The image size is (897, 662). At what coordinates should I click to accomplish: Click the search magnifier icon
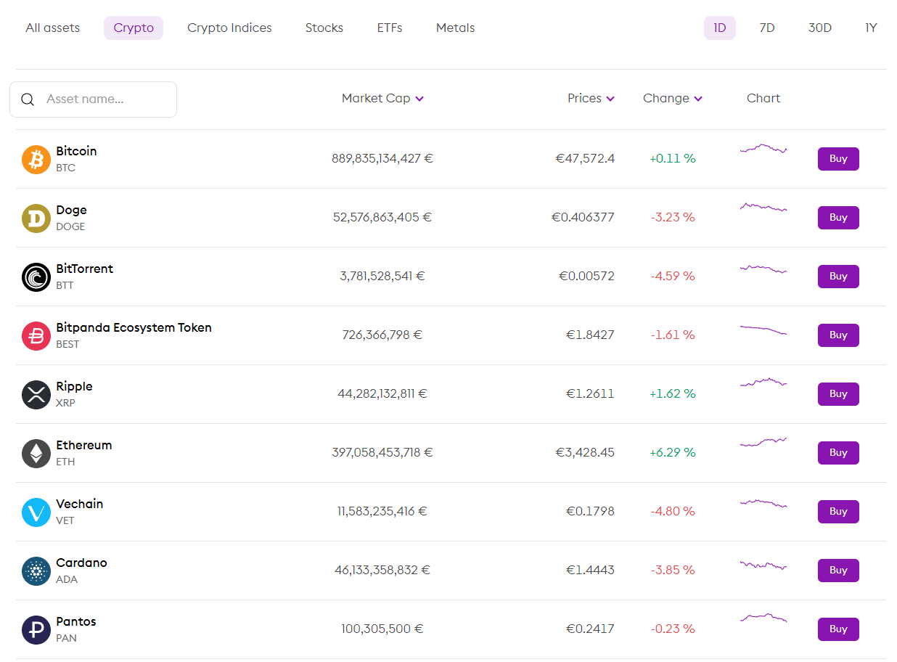click(x=28, y=99)
